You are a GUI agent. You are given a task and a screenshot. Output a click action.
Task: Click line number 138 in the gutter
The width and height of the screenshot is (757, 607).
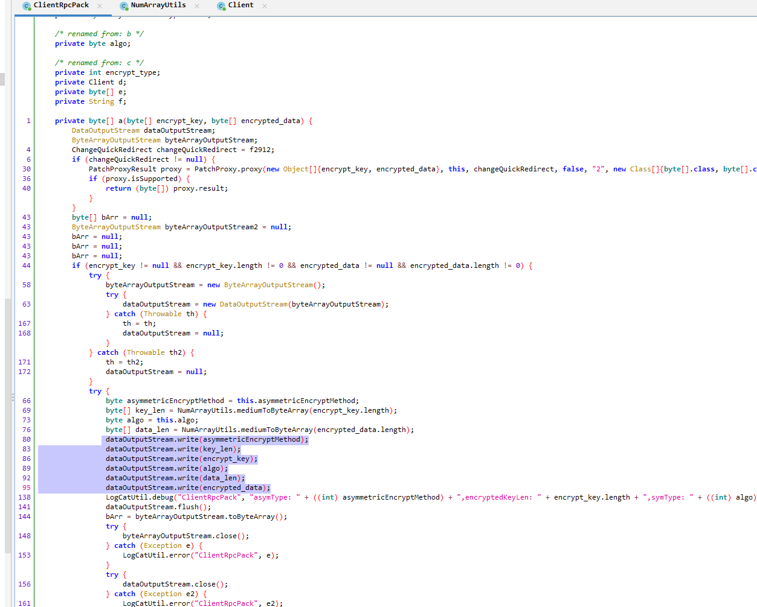(x=24, y=497)
